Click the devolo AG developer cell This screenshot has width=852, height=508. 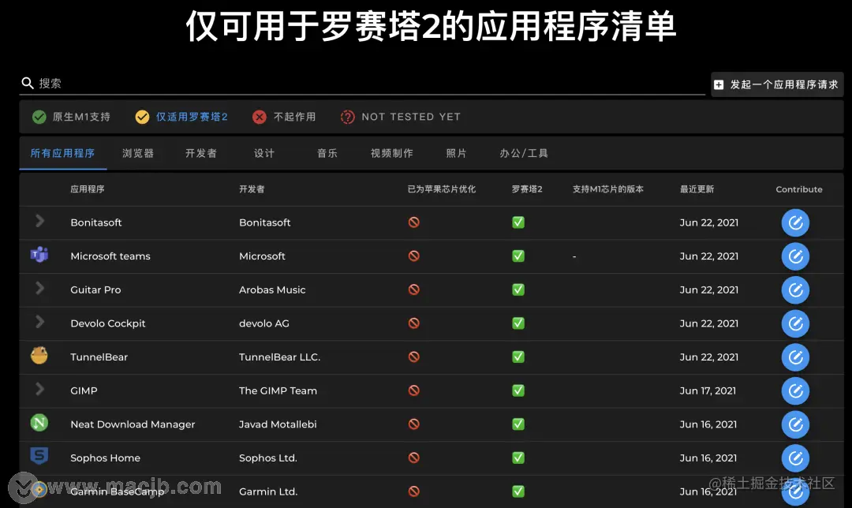pos(264,324)
